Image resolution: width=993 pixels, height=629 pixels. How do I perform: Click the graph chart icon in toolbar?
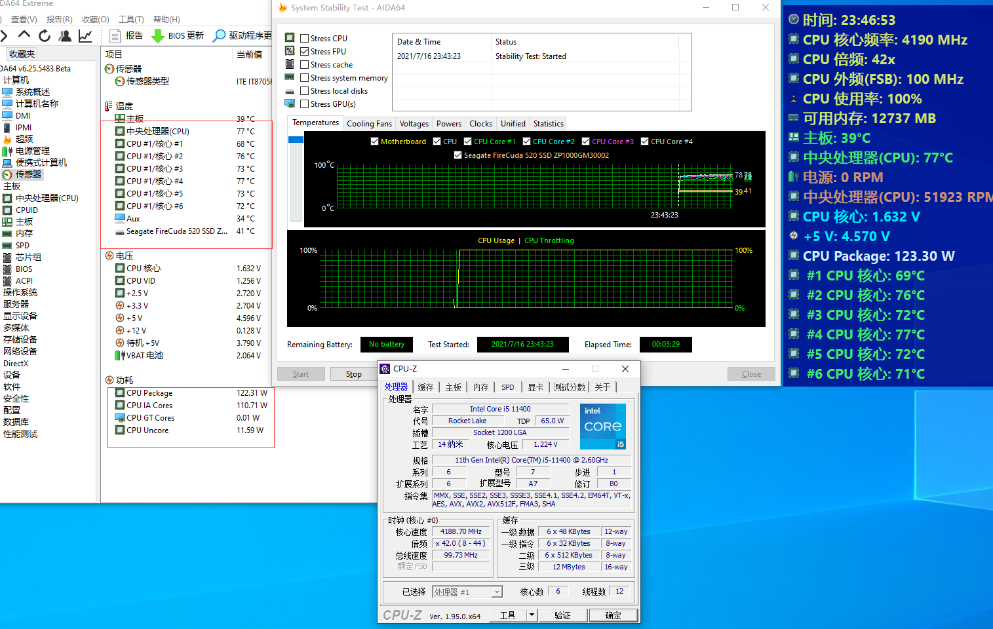click(85, 35)
